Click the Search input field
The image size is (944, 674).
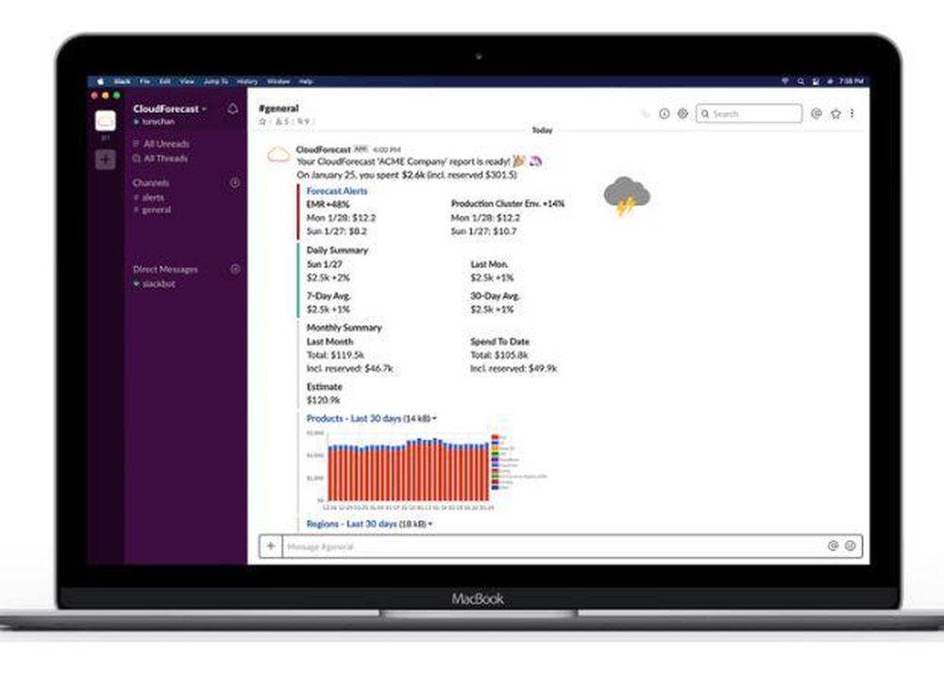(x=749, y=113)
